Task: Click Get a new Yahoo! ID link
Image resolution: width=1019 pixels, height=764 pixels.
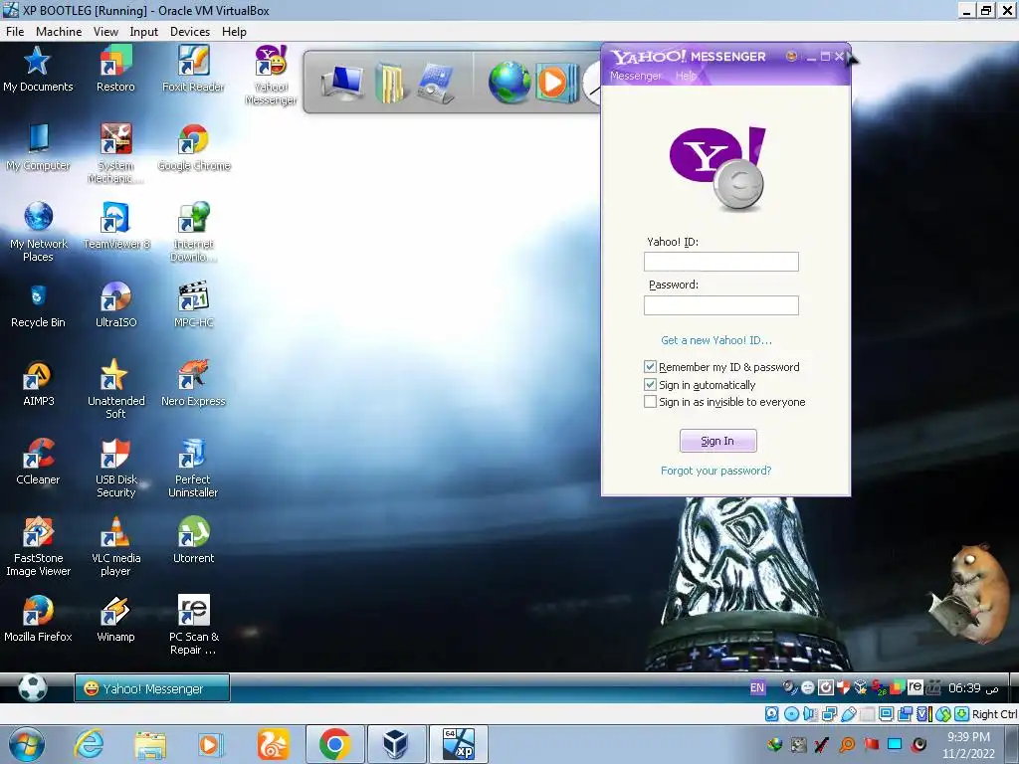Action: 716,340
